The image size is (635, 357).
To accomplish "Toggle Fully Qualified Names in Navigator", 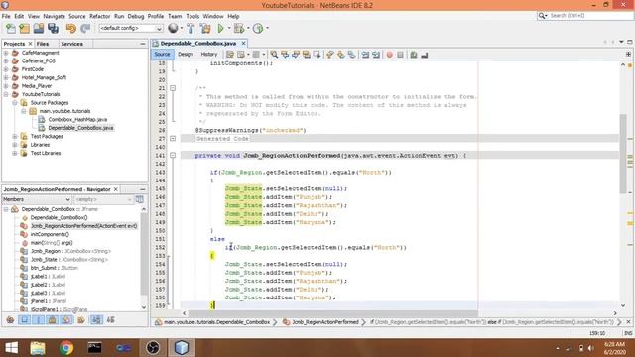I will pyautogui.click(x=81, y=320).
